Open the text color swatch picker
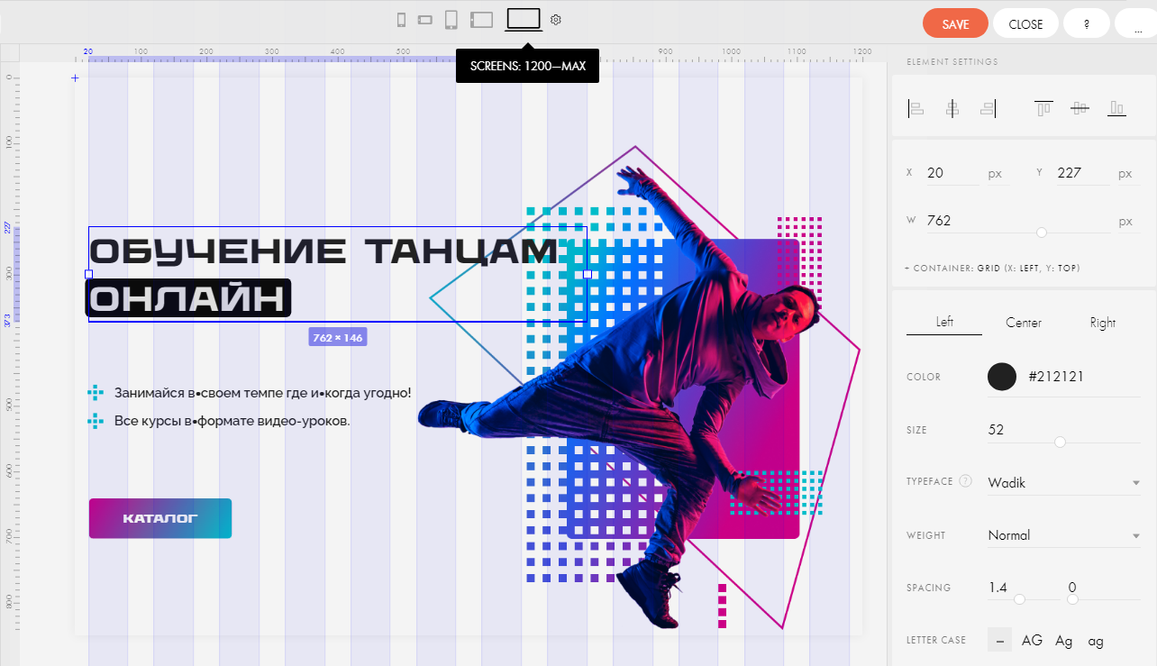 pyautogui.click(x=1002, y=377)
